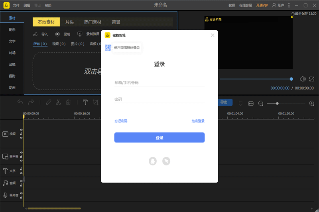The width and height of the screenshot is (319, 212).
Task: Toggle the video track lock icon
Action: [21, 134]
